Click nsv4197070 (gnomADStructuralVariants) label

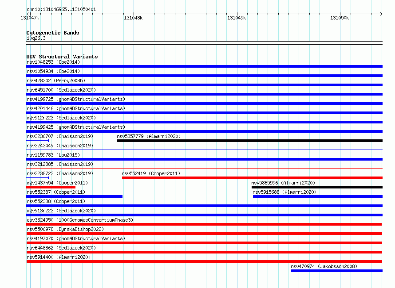pyautogui.click(x=76, y=238)
